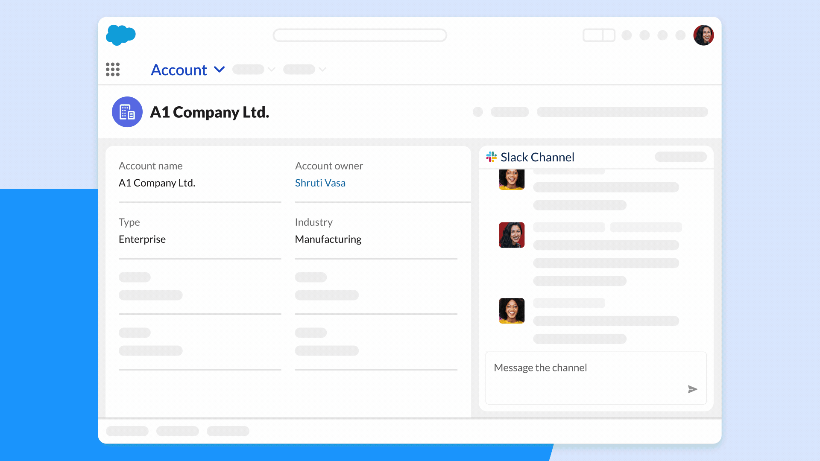Screen dimensions: 820x461
Task: Click the A1 Company Ltd. record title
Action: coord(210,112)
